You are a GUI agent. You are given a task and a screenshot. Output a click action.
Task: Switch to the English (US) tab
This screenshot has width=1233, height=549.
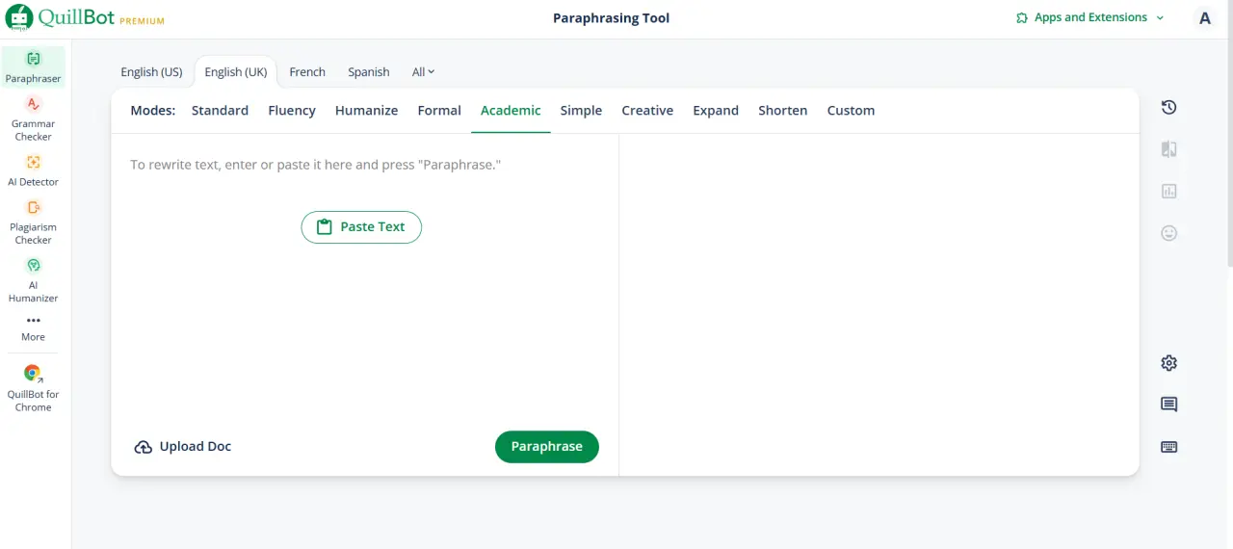coord(151,72)
